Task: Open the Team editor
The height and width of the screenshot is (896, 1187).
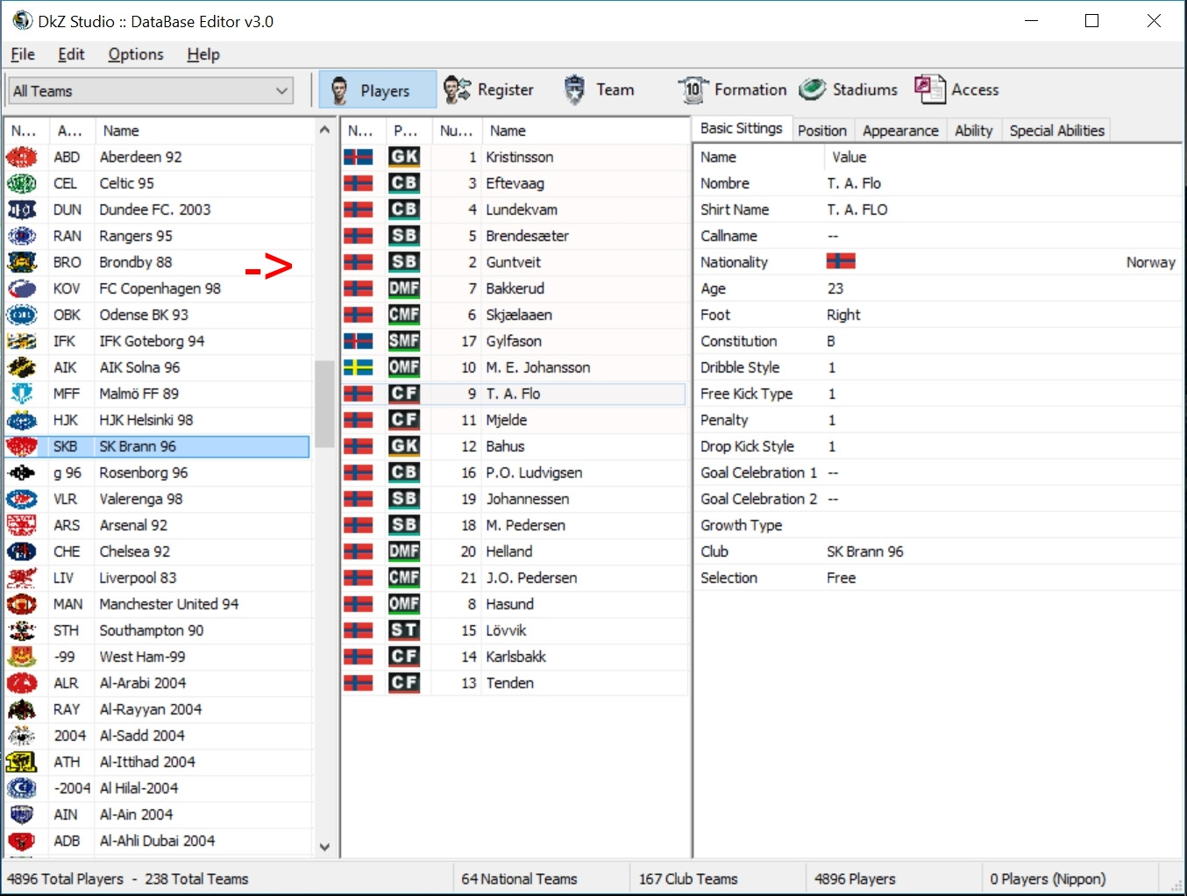Action: 599,89
